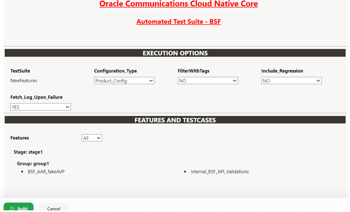Open the Configuration_Type dropdown
This screenshot has width=350, height=212.
(124, 81)
